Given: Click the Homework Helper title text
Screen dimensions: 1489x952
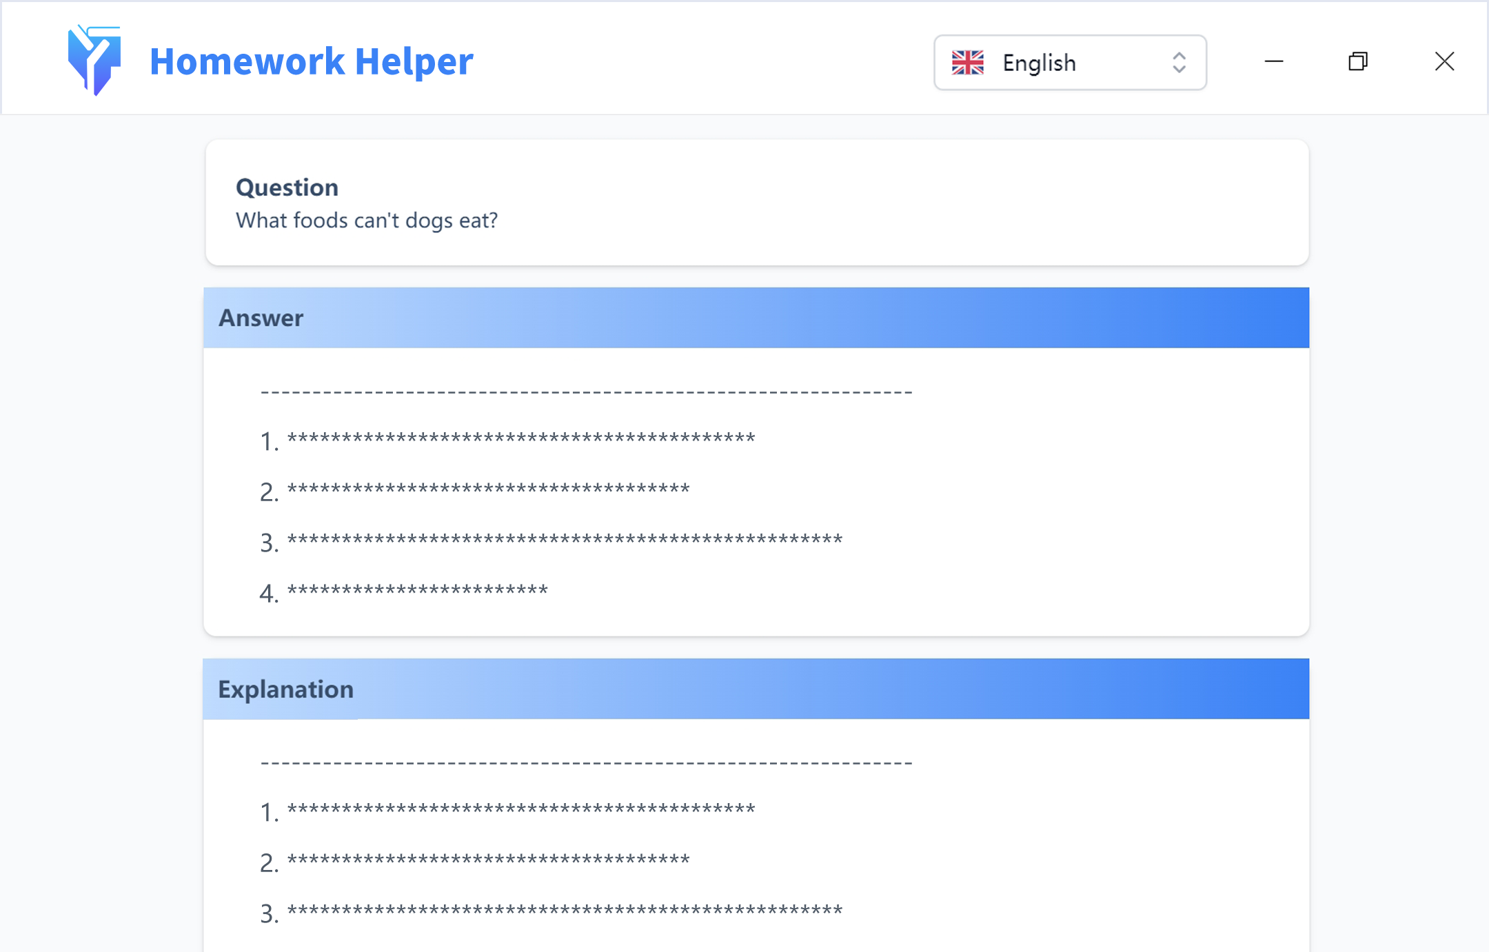Looking at the screenshot, I should tap(312, 61).
